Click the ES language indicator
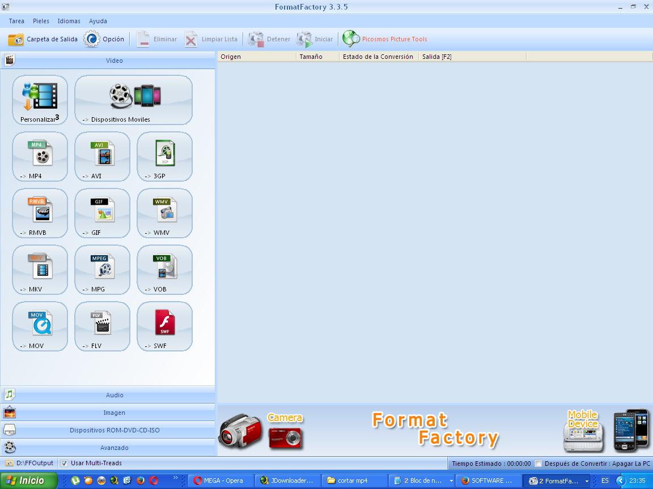This screenshot has width=653, height=489. click(x=605, y=481)
